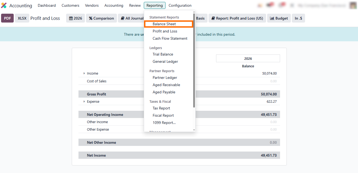
Task: Expand the Expense row
Action: point(84,102)
